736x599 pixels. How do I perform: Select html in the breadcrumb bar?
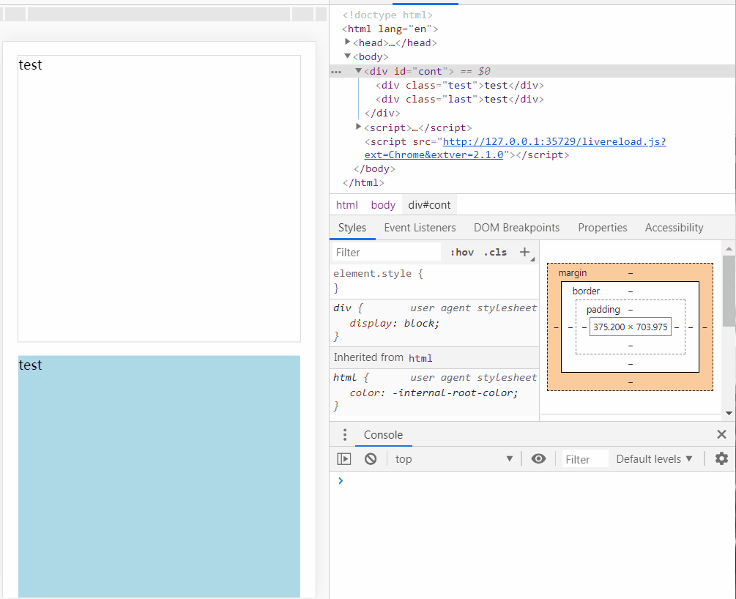(347, 205)
